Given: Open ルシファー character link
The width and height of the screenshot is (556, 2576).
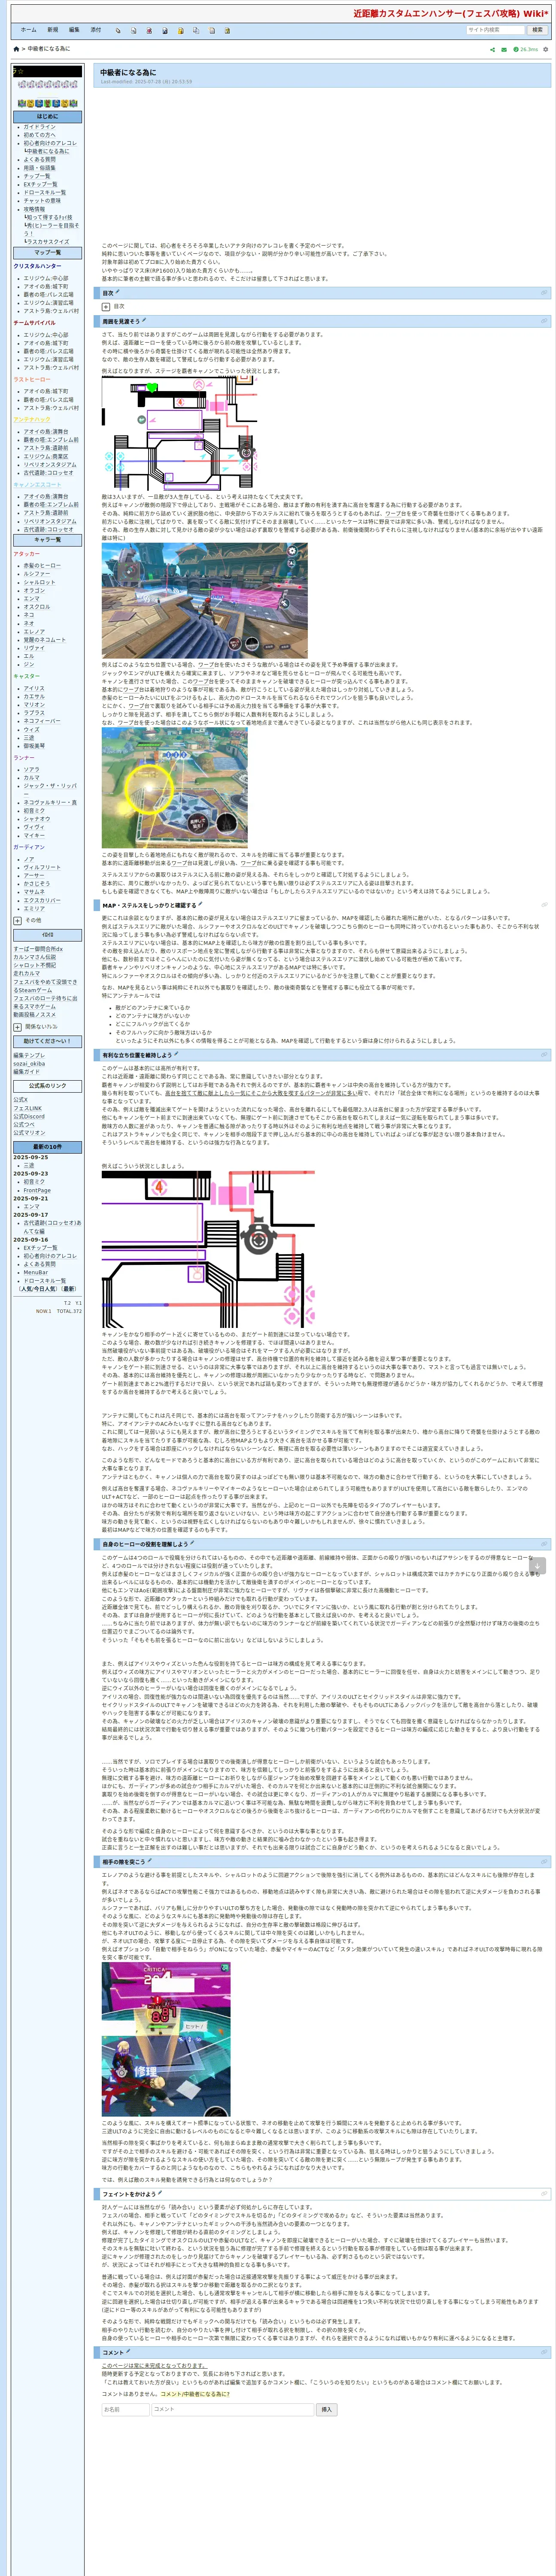Looking at the screenshot, I should point(37,574).
